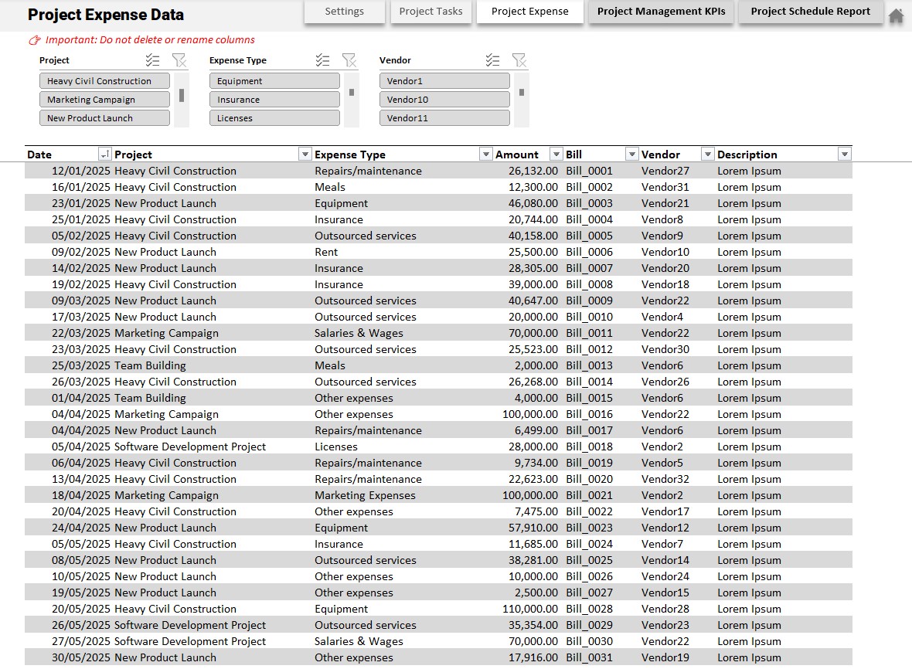This screenshot has width=912, height=669.
Task: Clear filters on the Expense Type slicer
Action: coord(349,59)
